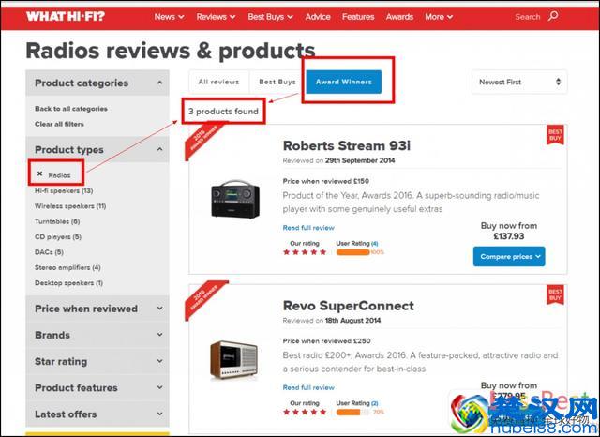Switch to the All reviews tab
Image resolution: width=600 pixels, height=437 pixels.
pyautogui.click(x=218, y=82)
